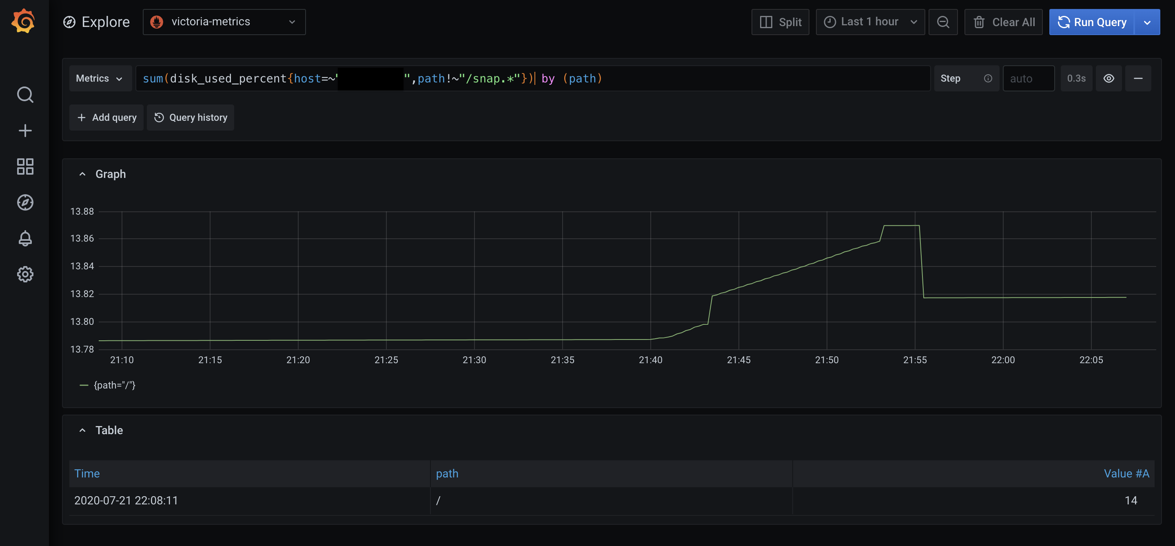
Task: Click the Explore page title
Action: [x=106, y=22]
